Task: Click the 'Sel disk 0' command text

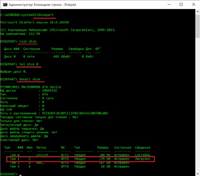Action: 29,64
